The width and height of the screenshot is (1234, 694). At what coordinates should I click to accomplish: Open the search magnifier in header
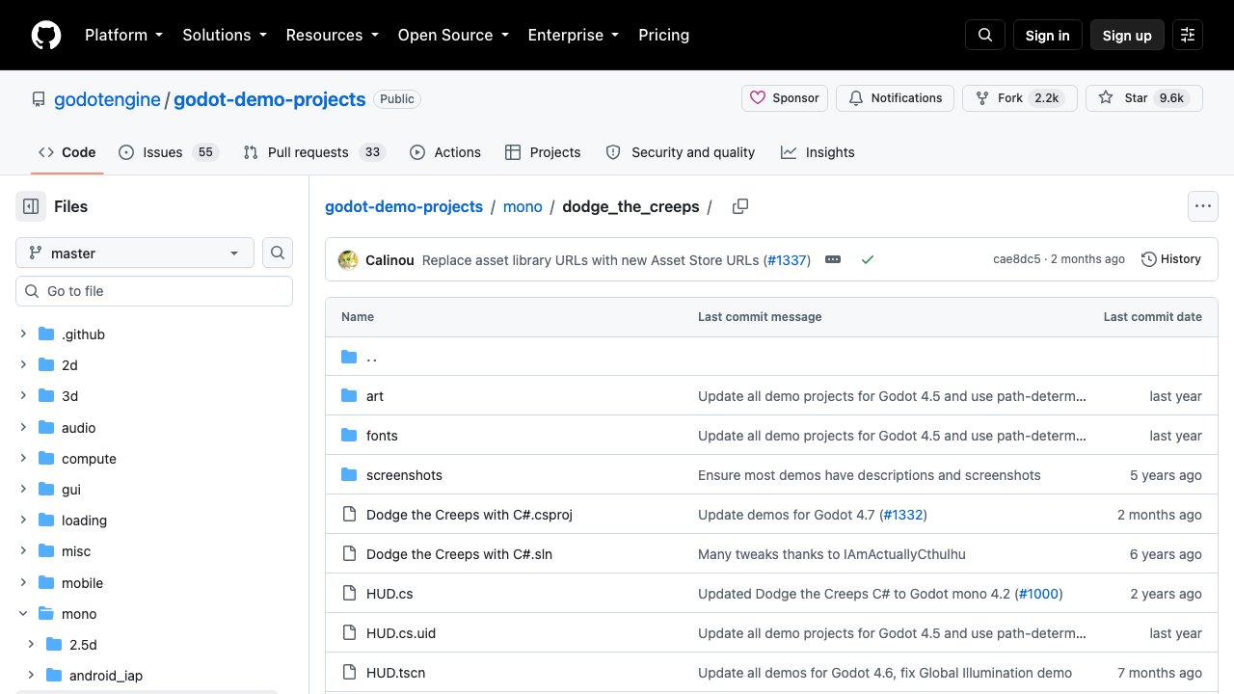985,35
